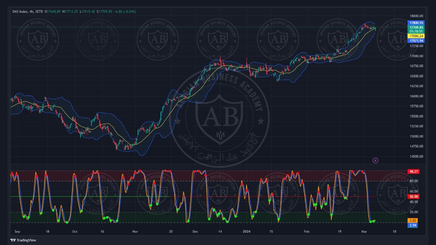Click the blue 2.94 oscillator value label

click(x=412, y=225)
